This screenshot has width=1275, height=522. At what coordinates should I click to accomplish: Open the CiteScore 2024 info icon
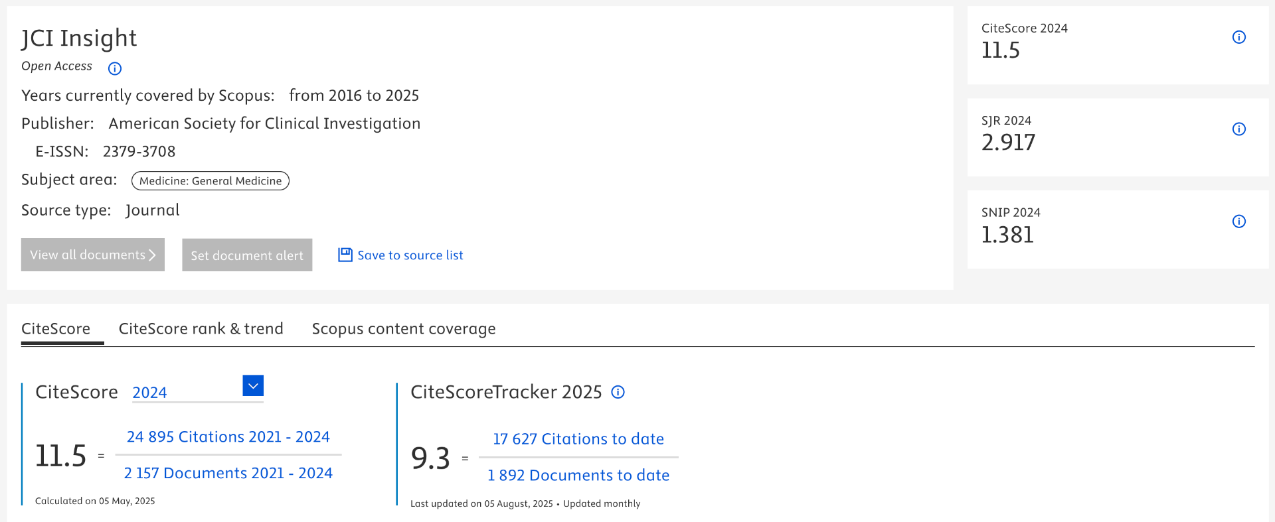coord(1239,37)
